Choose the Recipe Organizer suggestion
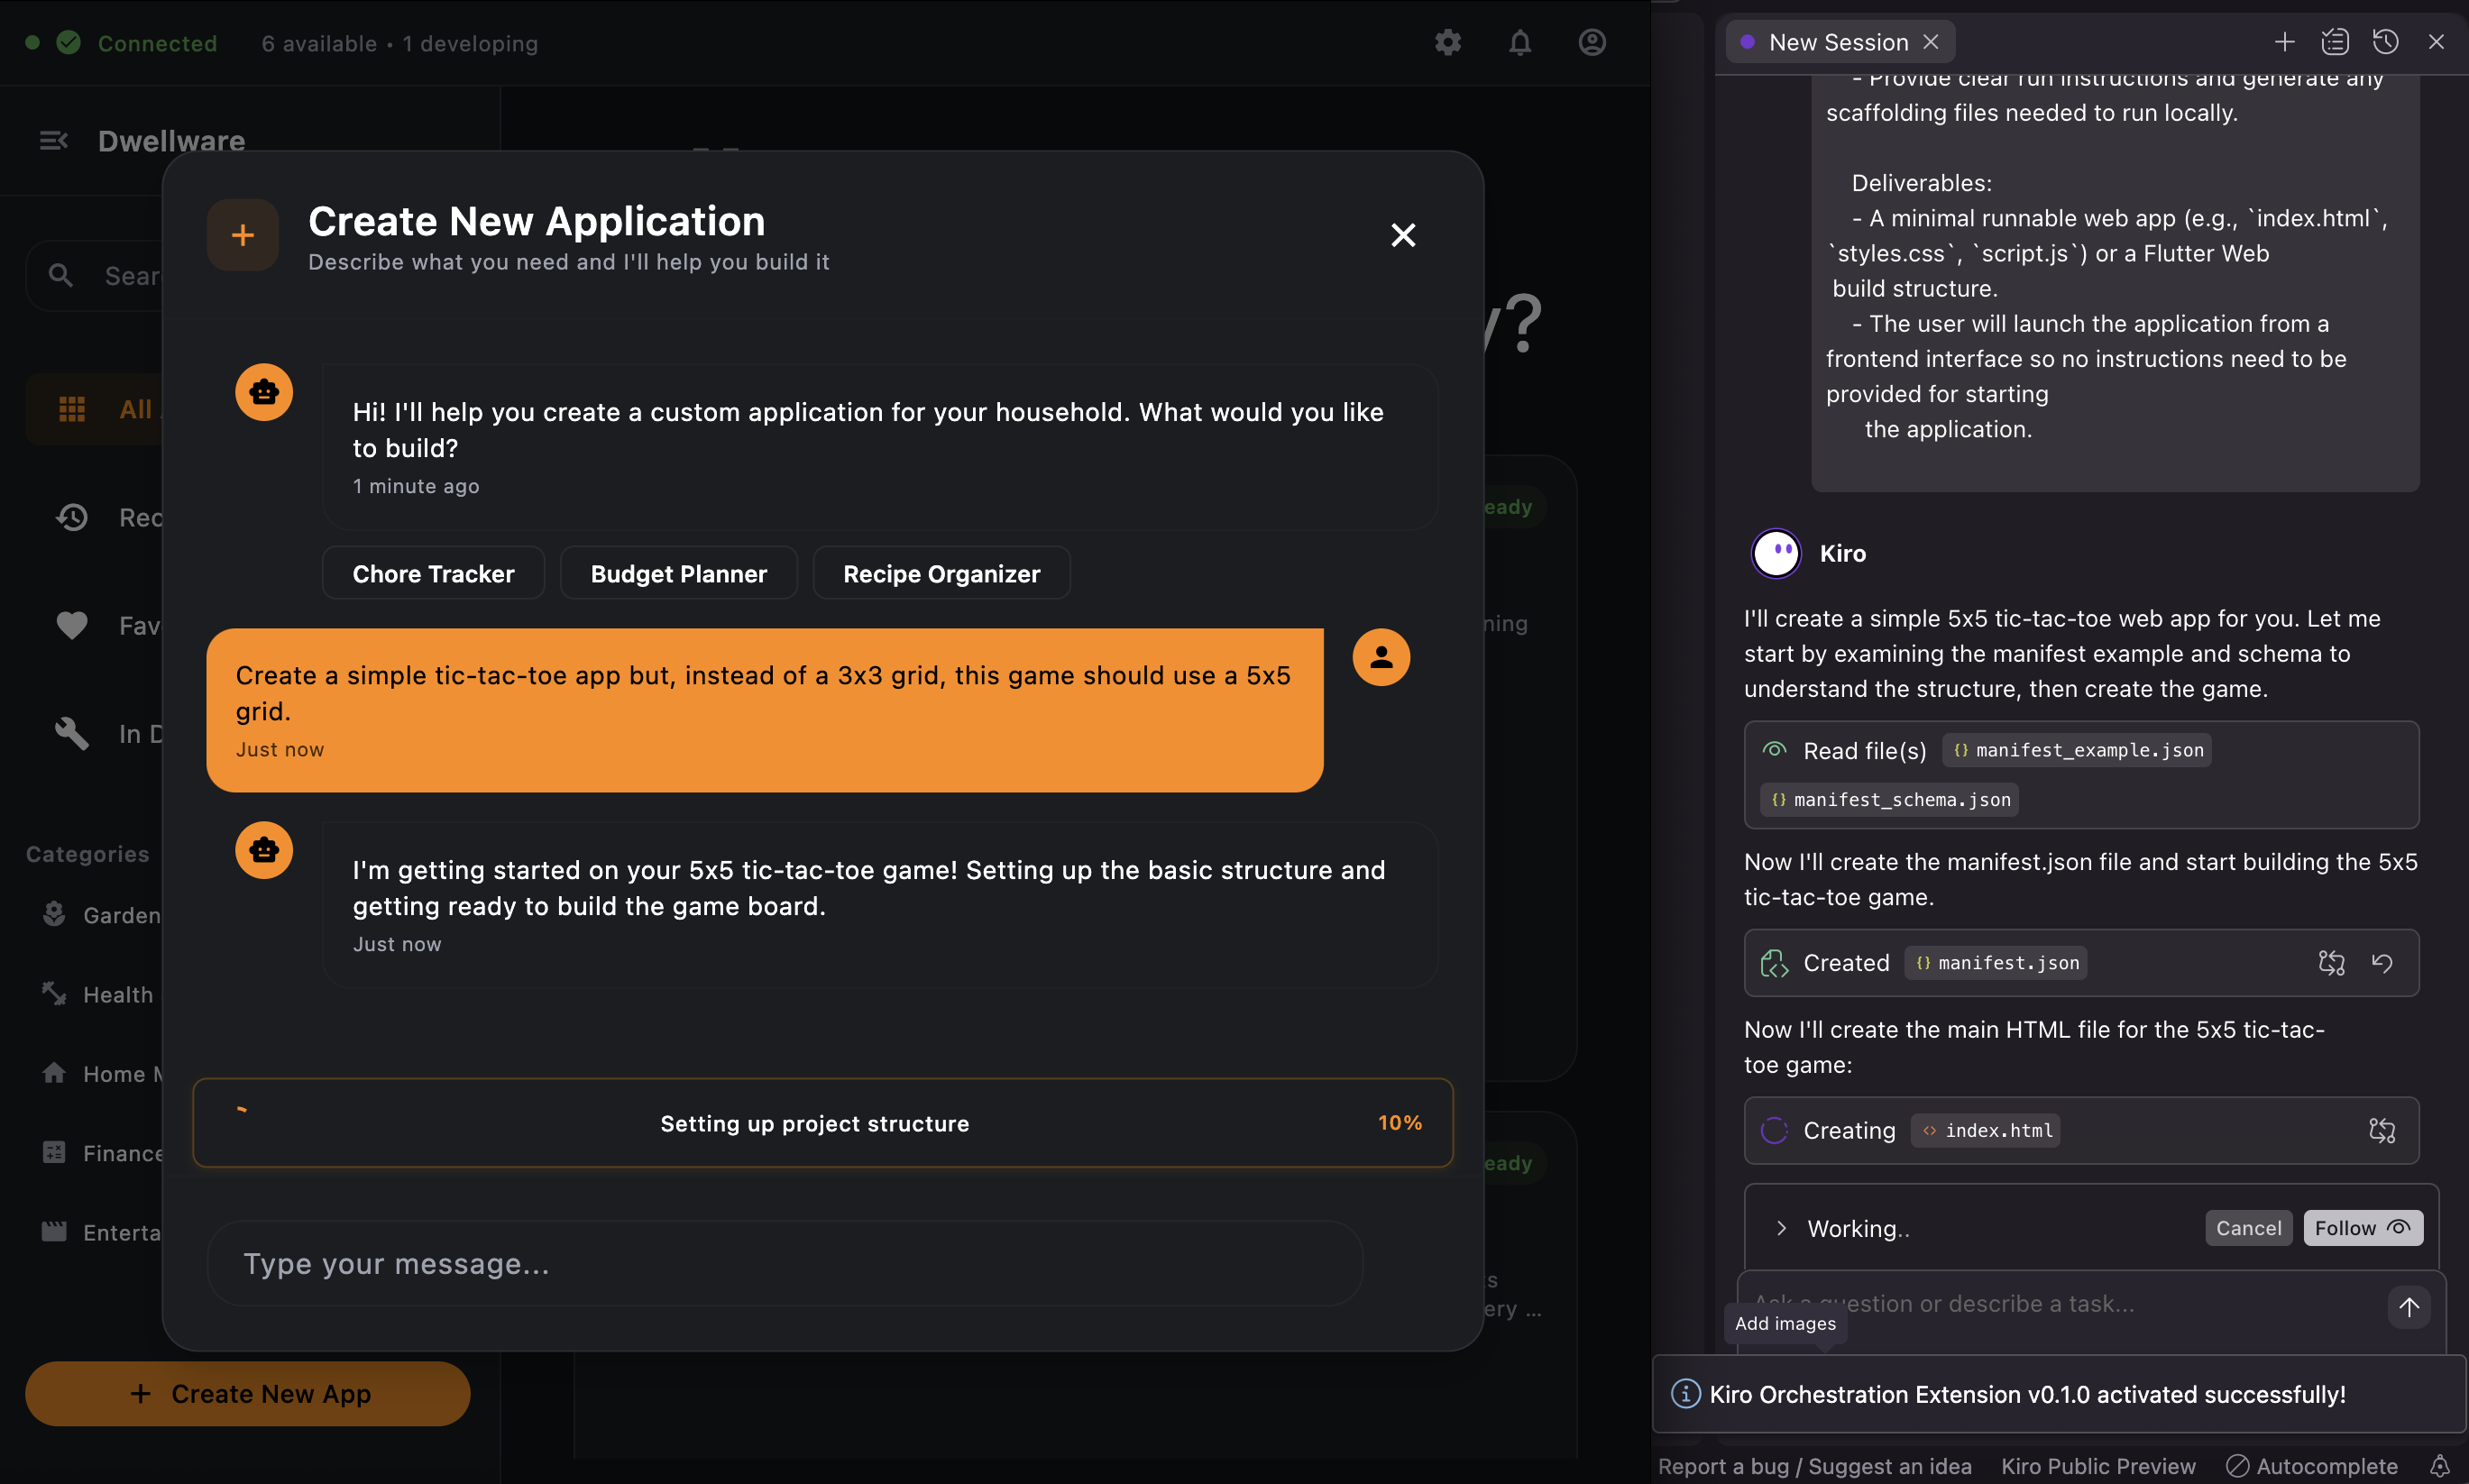This screenshot has width=2469, height=1484. point(941,574)
